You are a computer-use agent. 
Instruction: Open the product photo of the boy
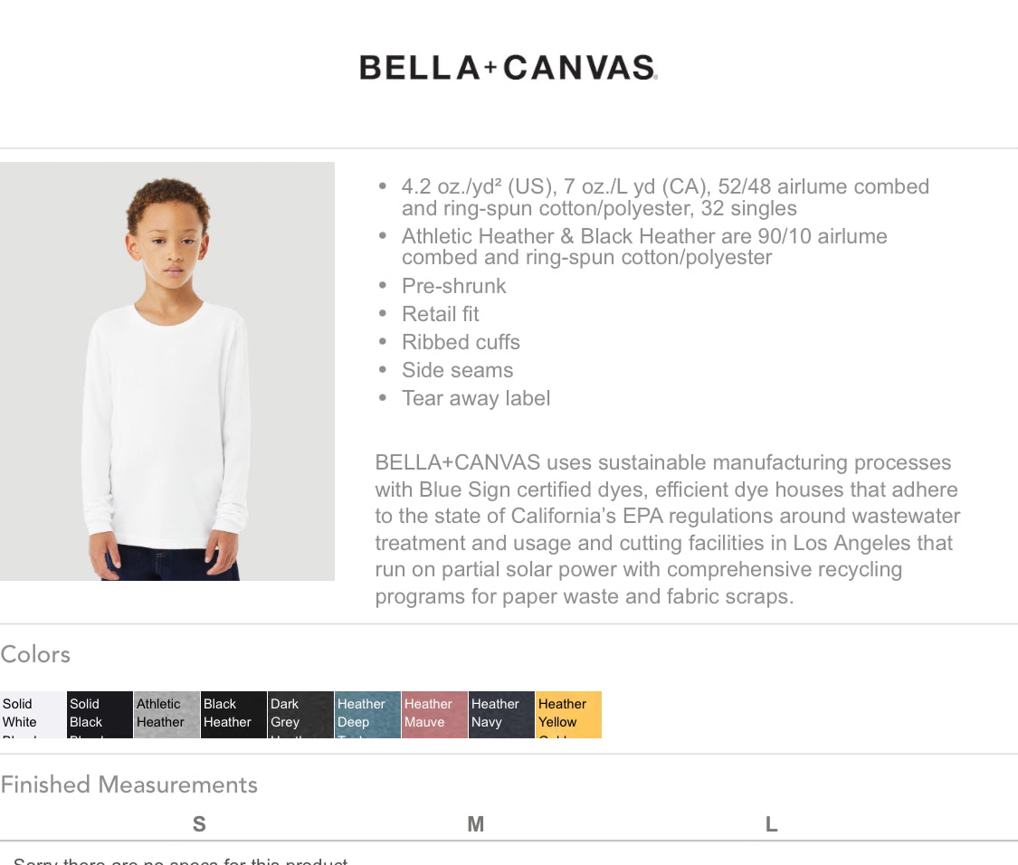167,372
